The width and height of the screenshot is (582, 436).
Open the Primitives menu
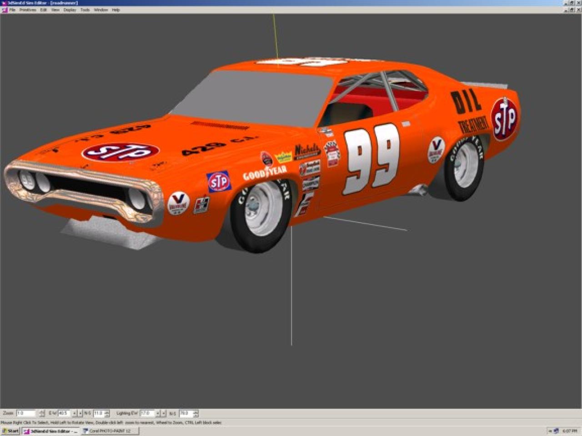(27, 10)
